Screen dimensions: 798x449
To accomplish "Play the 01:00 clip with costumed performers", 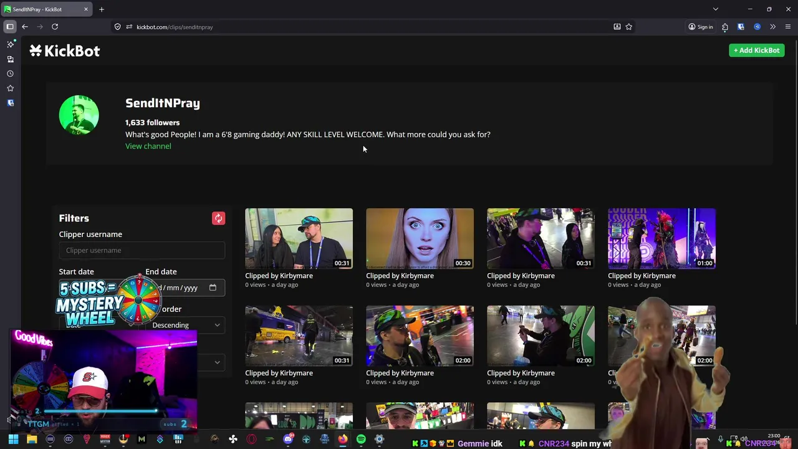I will [x=662, y=238].
